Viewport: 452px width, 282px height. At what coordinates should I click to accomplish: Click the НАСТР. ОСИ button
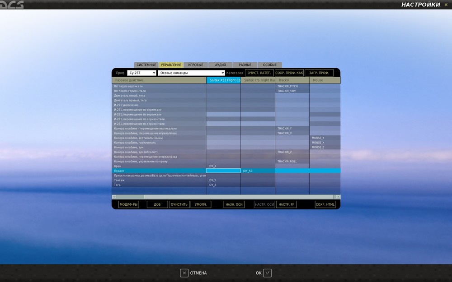click(264, 204)
